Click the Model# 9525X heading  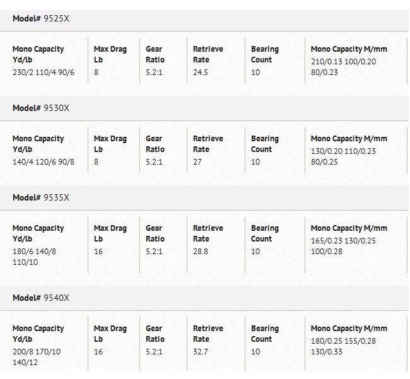[41, 19]
